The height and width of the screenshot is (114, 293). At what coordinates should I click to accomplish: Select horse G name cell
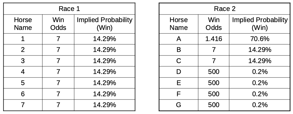[178, 105]
